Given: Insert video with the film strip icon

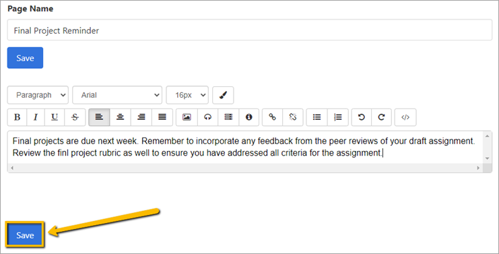Looking at the screenshot, I should point(228,117).
